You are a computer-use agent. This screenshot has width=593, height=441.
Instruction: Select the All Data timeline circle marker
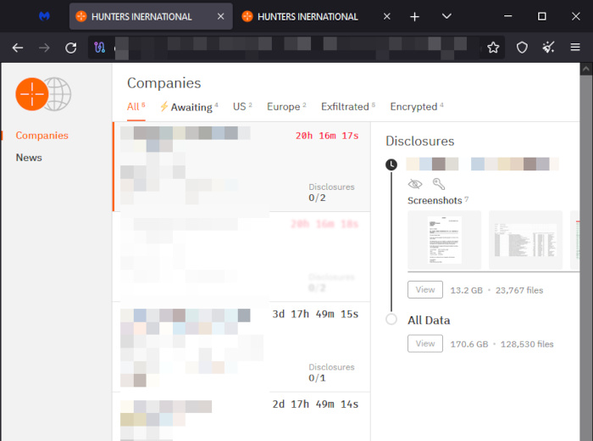tap(391, 320)
